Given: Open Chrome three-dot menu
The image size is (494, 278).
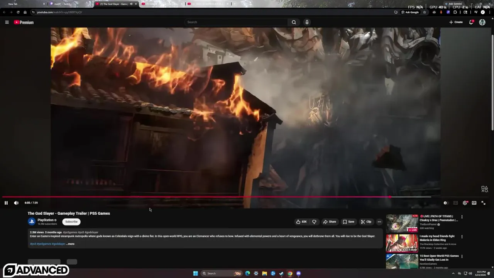Looking at the screenshot, I should (x=490, y=12).
